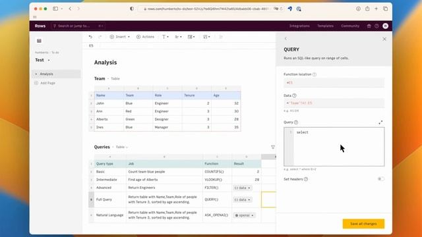Click the Set headers help icon
Viewport: 422px width, 237px height.
(306, 179)
